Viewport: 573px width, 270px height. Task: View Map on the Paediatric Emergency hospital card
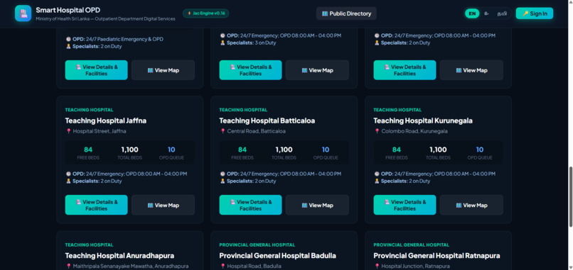pos(163,70)
